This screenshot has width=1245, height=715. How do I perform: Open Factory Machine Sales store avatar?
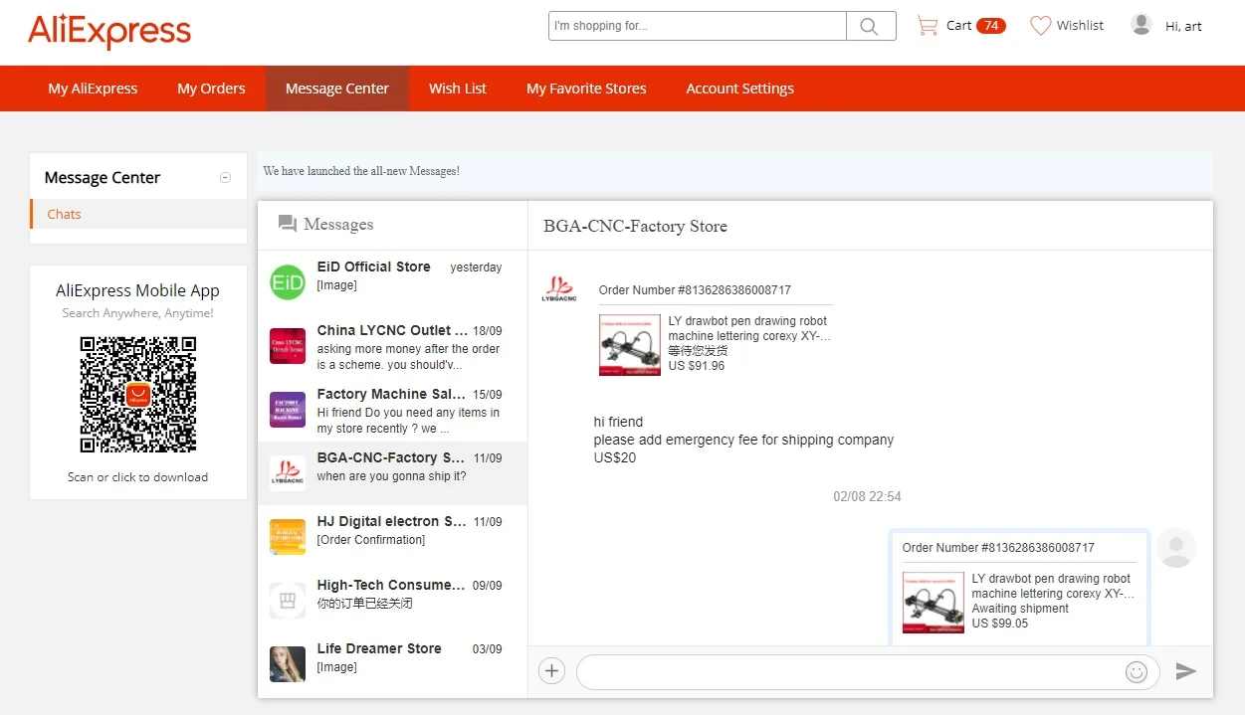click(x=288, y=410)
